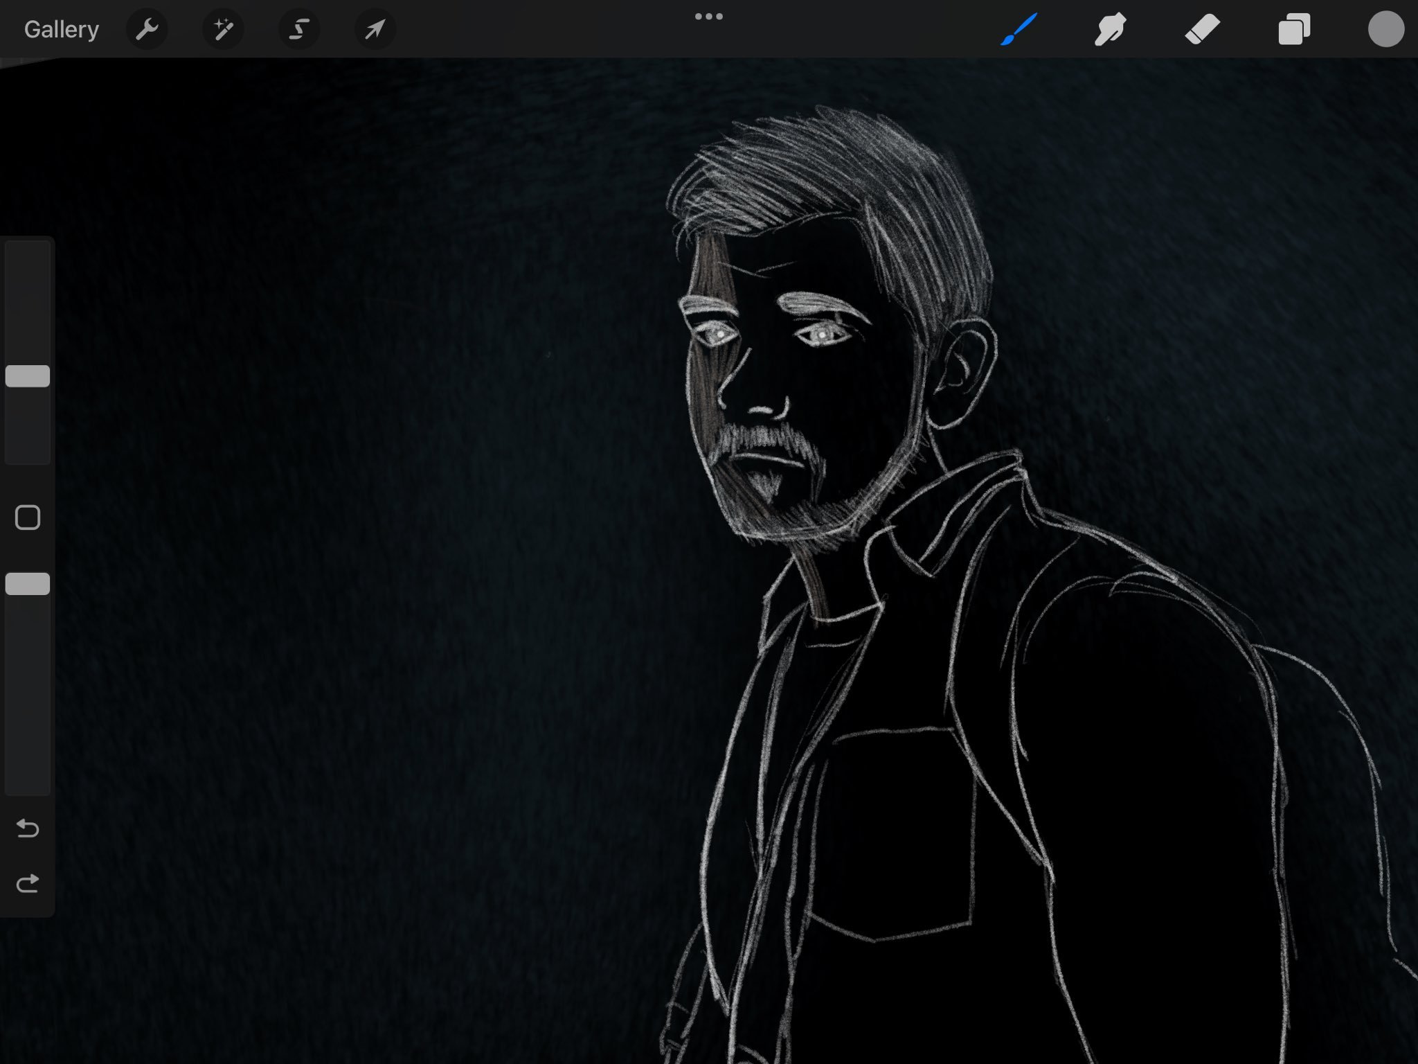Select the Smudge tool
Viewport: 1418px width, 1064px height.
pyautogui.click(x=1110, y=30)
